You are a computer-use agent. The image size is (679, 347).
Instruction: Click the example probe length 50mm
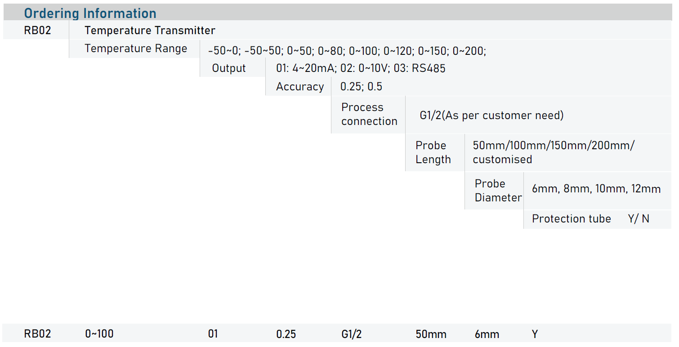click(x=431, y=334)
